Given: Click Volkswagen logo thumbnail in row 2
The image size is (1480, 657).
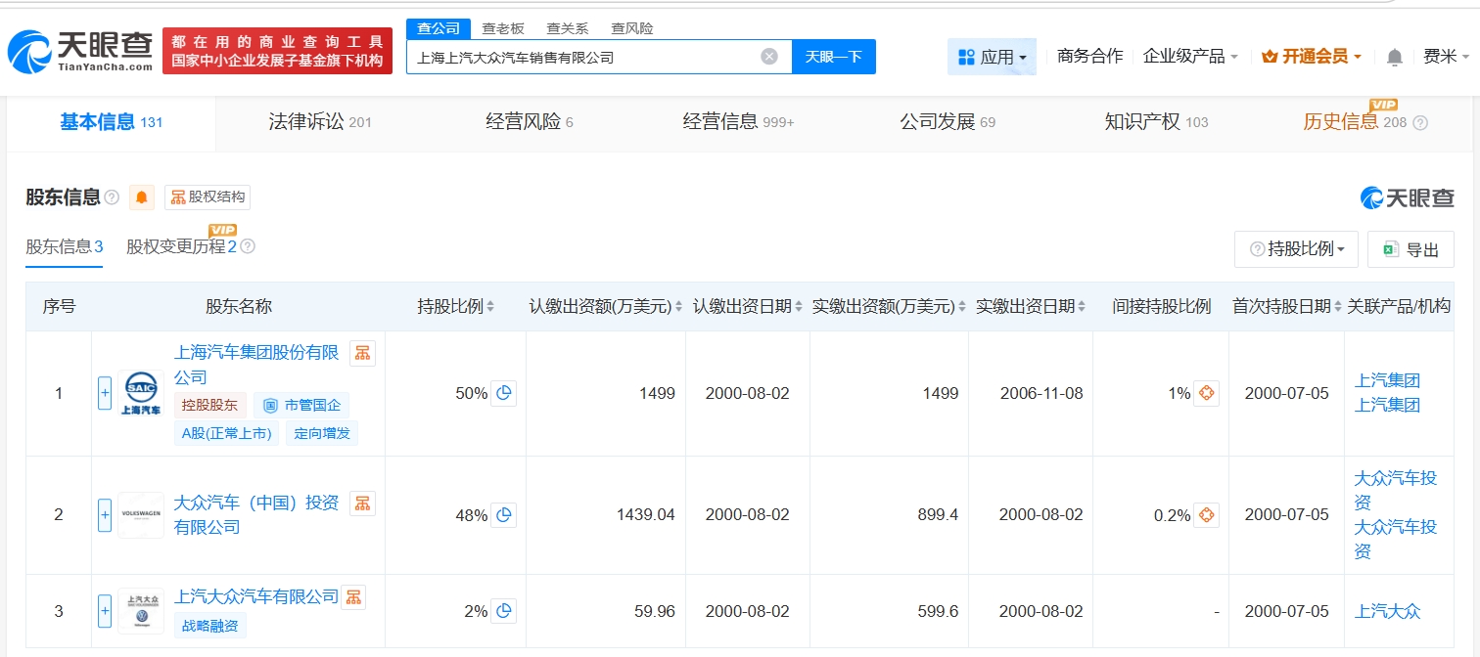Looking at the screenshot, I should pos(141,514).
